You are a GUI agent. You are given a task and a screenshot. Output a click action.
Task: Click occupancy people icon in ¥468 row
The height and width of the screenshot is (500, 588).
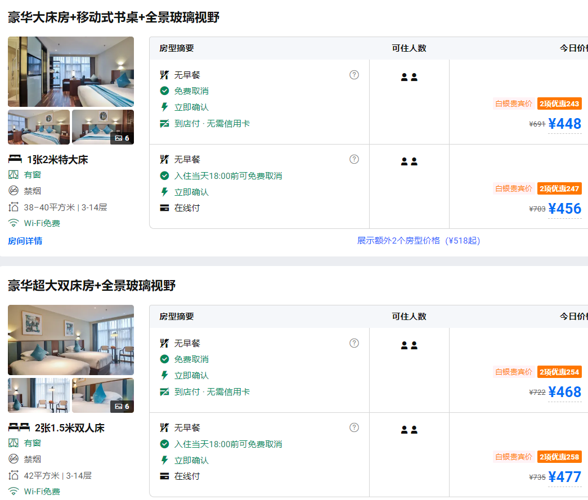409,345
